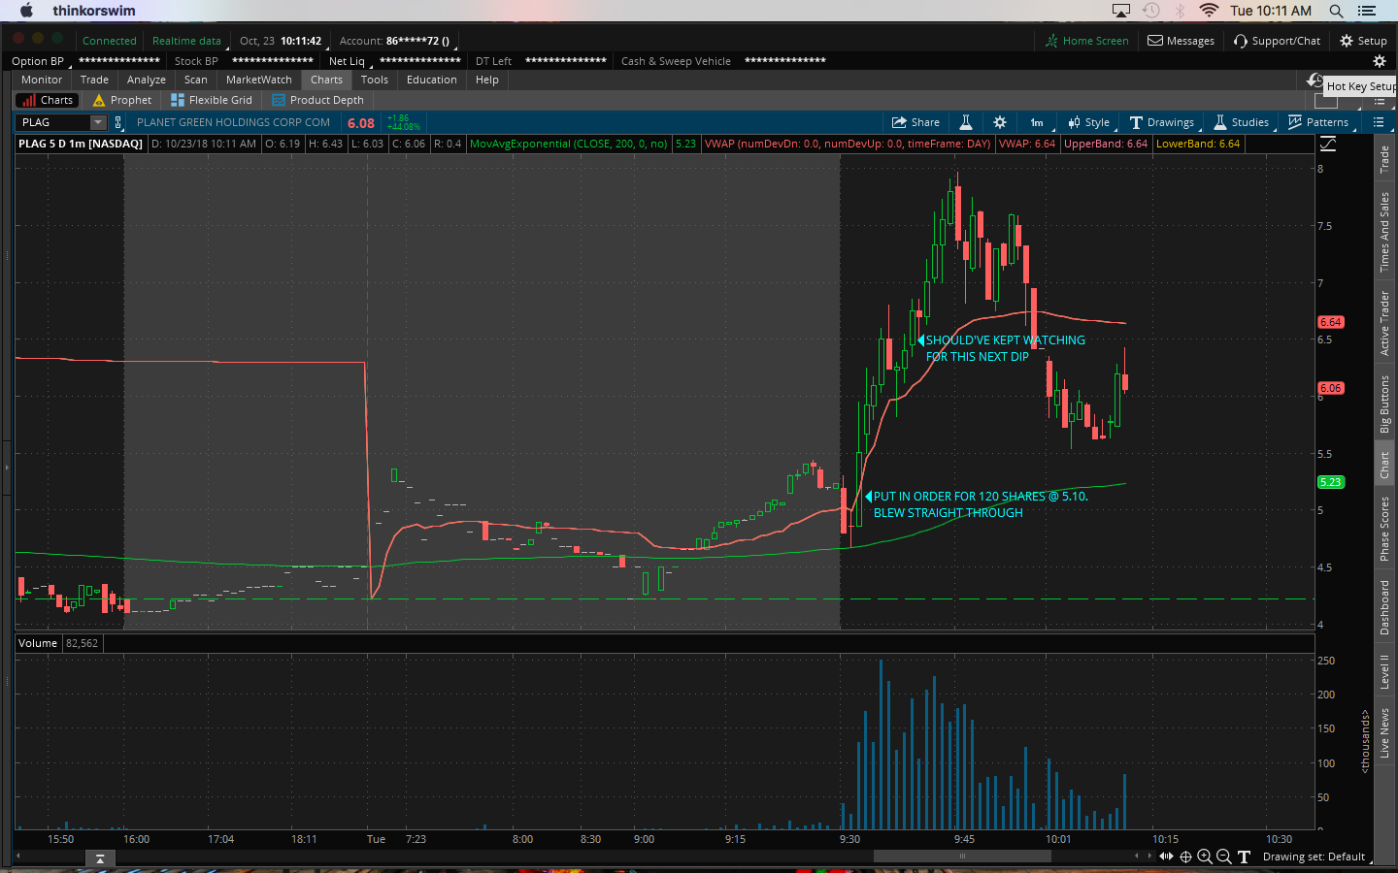Open the 1m timeframe selector
The width and height of the screenshot is (1398, 873).
pyautogui.click(x=1037, y=122)
